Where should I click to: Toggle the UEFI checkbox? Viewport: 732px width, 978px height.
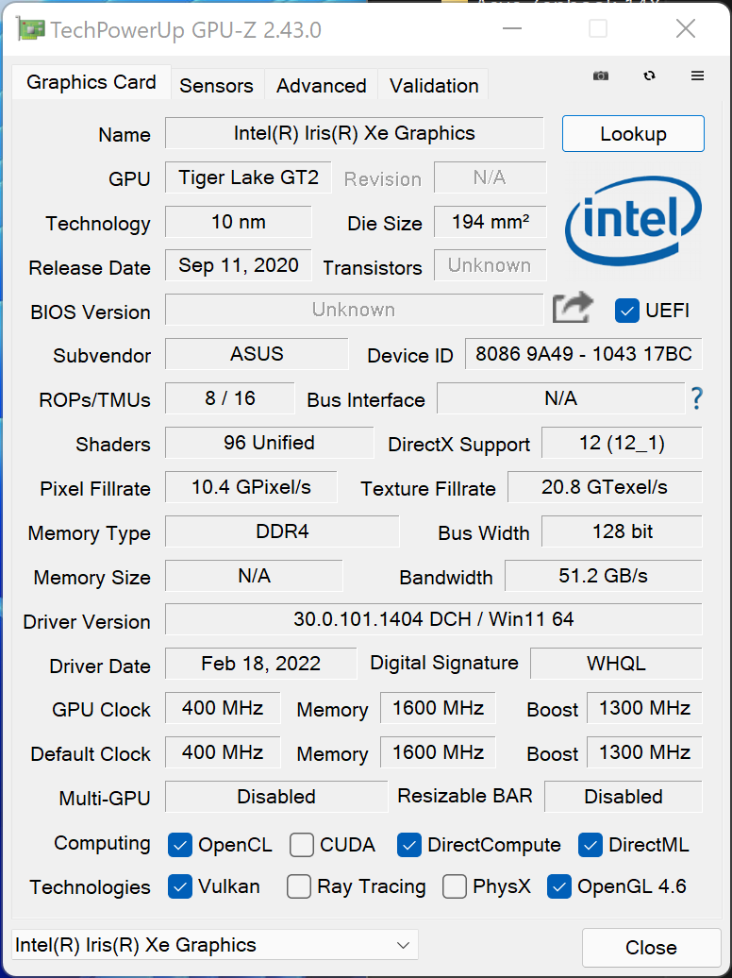pos(627,310)
